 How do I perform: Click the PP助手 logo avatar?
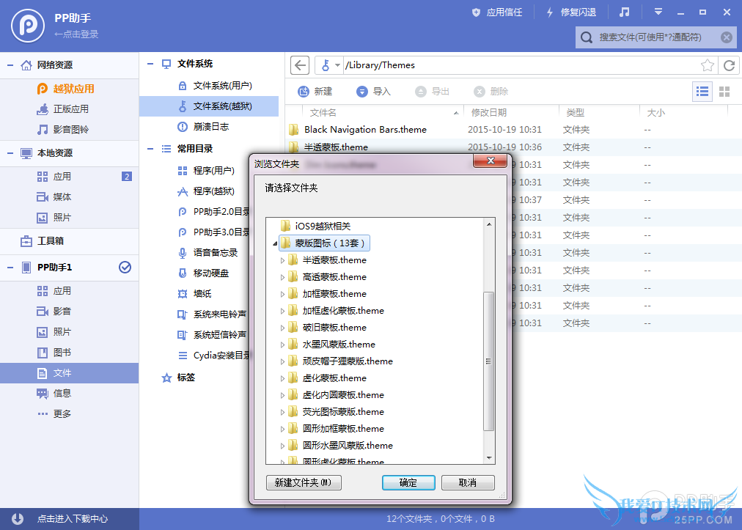pyautogui.click(x=28, y=26)
